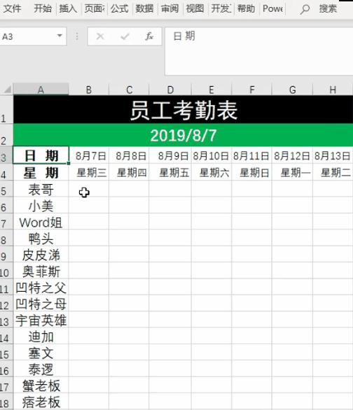Select the 星期一 cell
353x410 pixels.
tap(293, 172)
